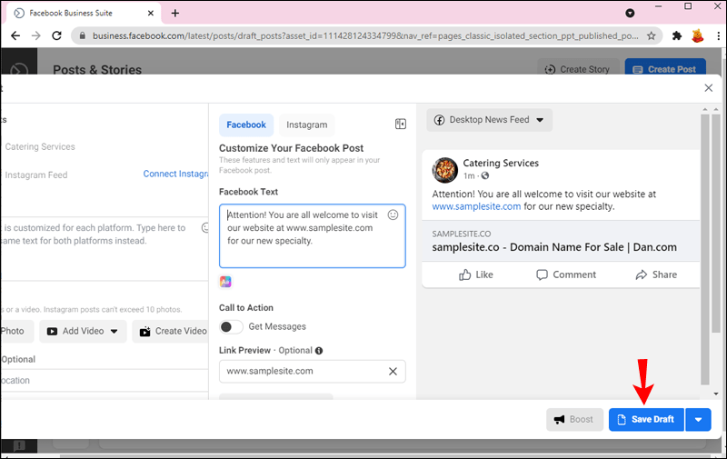Click the colorful A/B test icon

(x=225, y=282)
